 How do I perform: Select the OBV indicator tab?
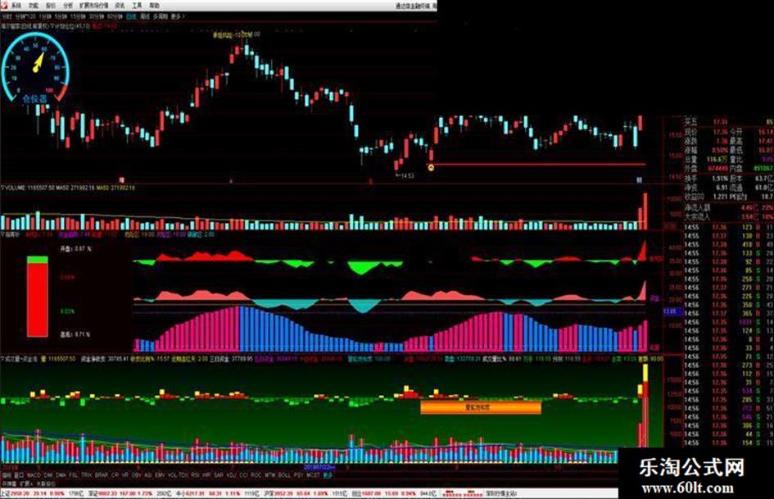(135, 475)
